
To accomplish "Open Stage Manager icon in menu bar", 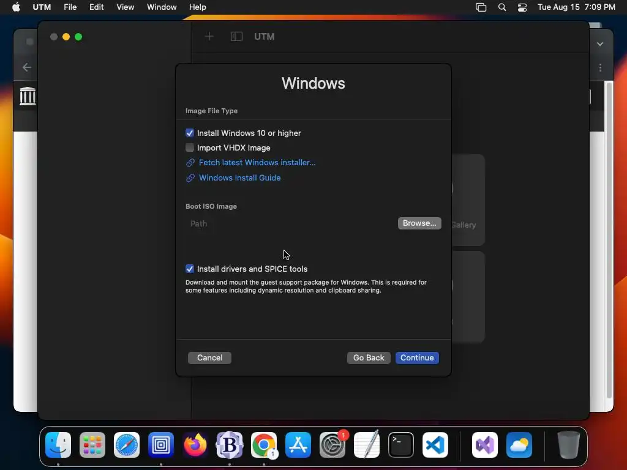I will [x=481, y=7].
